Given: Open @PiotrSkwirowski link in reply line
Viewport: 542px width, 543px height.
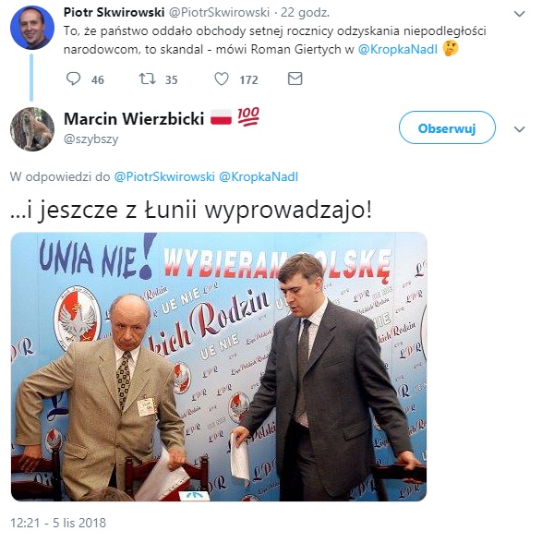Looking at the screenshot, I should pos(164,176).
